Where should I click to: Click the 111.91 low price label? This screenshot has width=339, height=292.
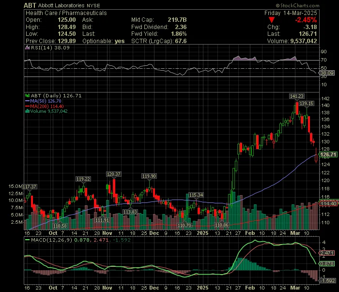click(x=102, y=220)
